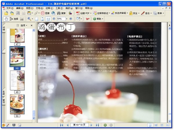The width and height of the screenshot is (174, 130).
Task: Open the 文件(F) menu
Action: 10,8
